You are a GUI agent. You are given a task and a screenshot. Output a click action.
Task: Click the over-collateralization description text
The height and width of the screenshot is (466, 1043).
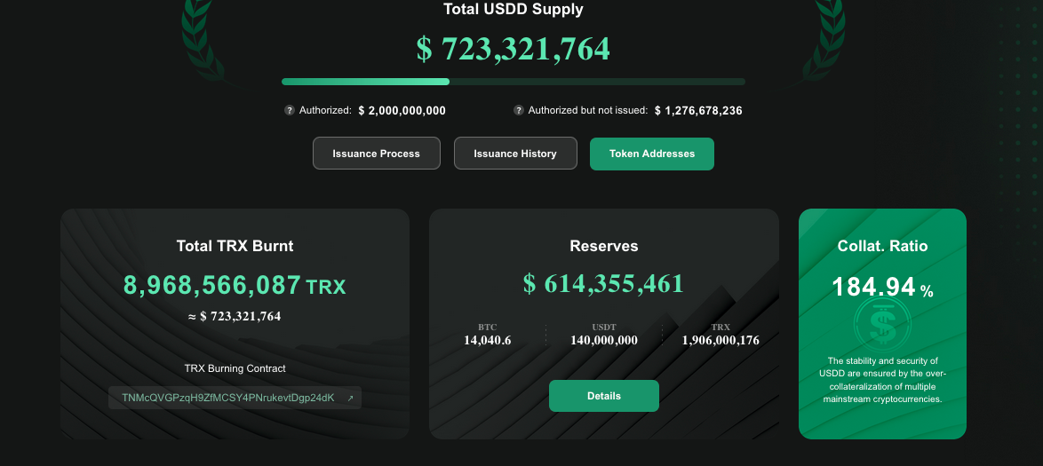(x=883, y=380)
